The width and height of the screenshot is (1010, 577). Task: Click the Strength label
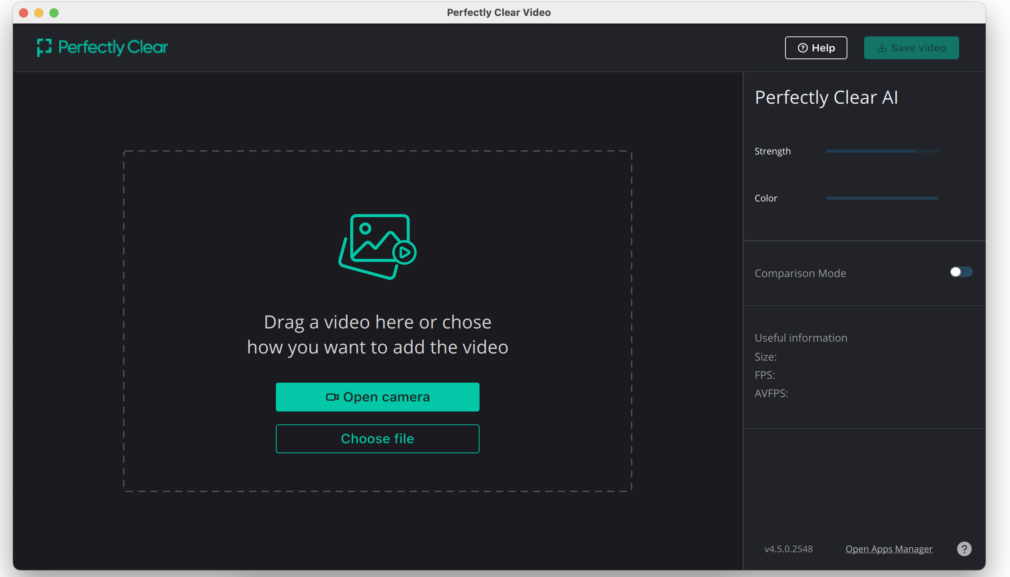coord(772,151)
